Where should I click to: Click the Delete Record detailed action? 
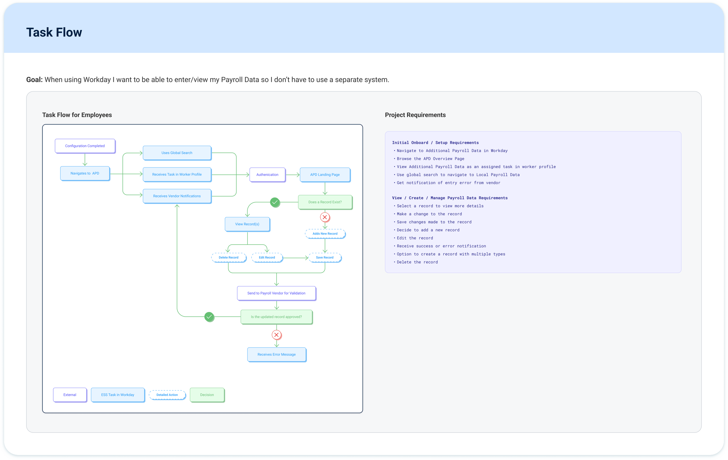229,257
